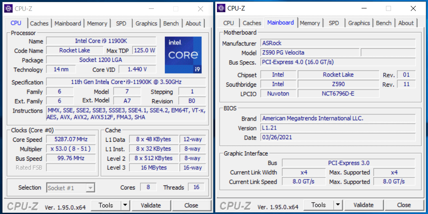The image size is (428, 214).
Task: Click the Model value Z590 PG Velocita
Action: (310, 53)
